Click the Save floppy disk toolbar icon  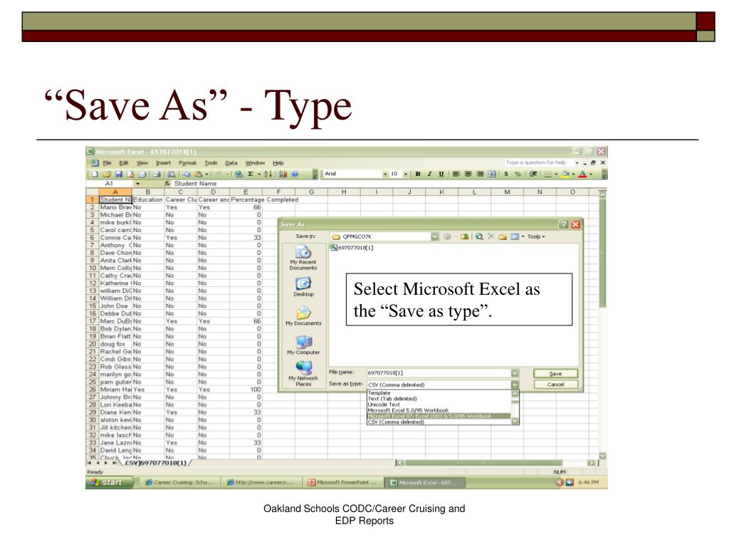(x=119, y=174)
